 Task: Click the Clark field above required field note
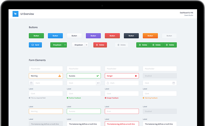[x=46, y=94]
